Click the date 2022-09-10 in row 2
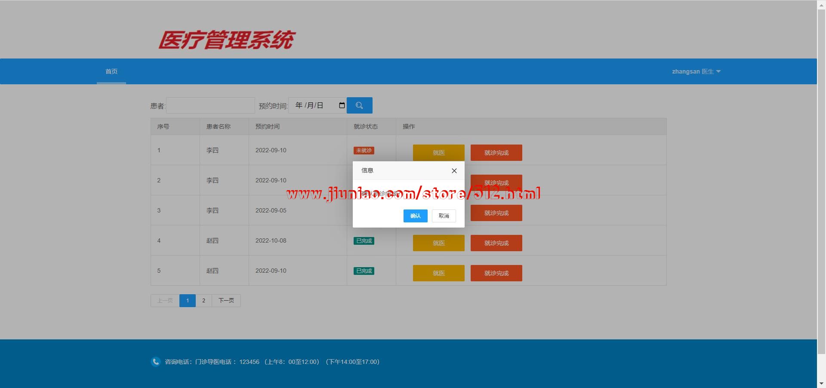 point(271,180)
